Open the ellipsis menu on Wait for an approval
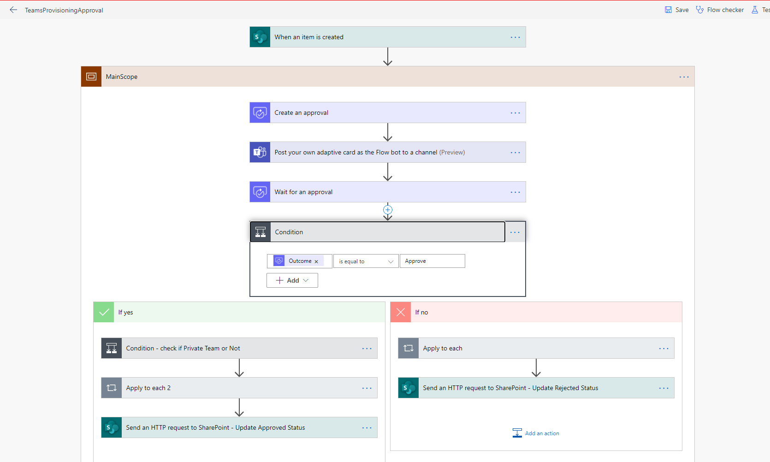This screenshot has width=770, height=462. [x=515, y=192]
